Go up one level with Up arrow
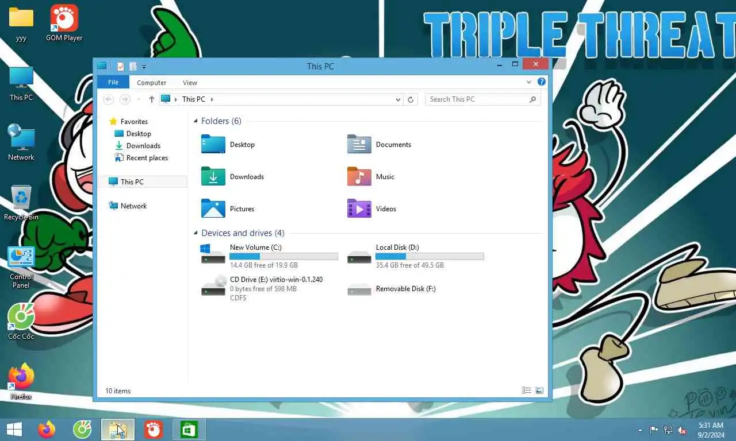The width and height of the screenshot is (736, 441). point(151,99)
